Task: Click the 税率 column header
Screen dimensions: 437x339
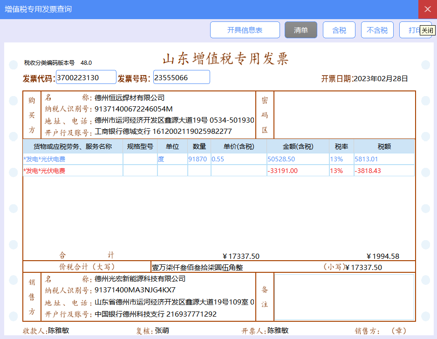Action: point(341,146)
